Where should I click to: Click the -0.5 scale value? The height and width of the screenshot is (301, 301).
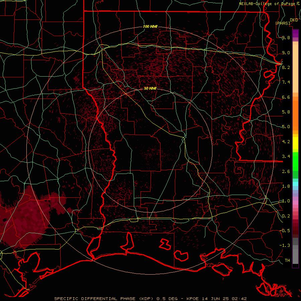click(285, 231)
